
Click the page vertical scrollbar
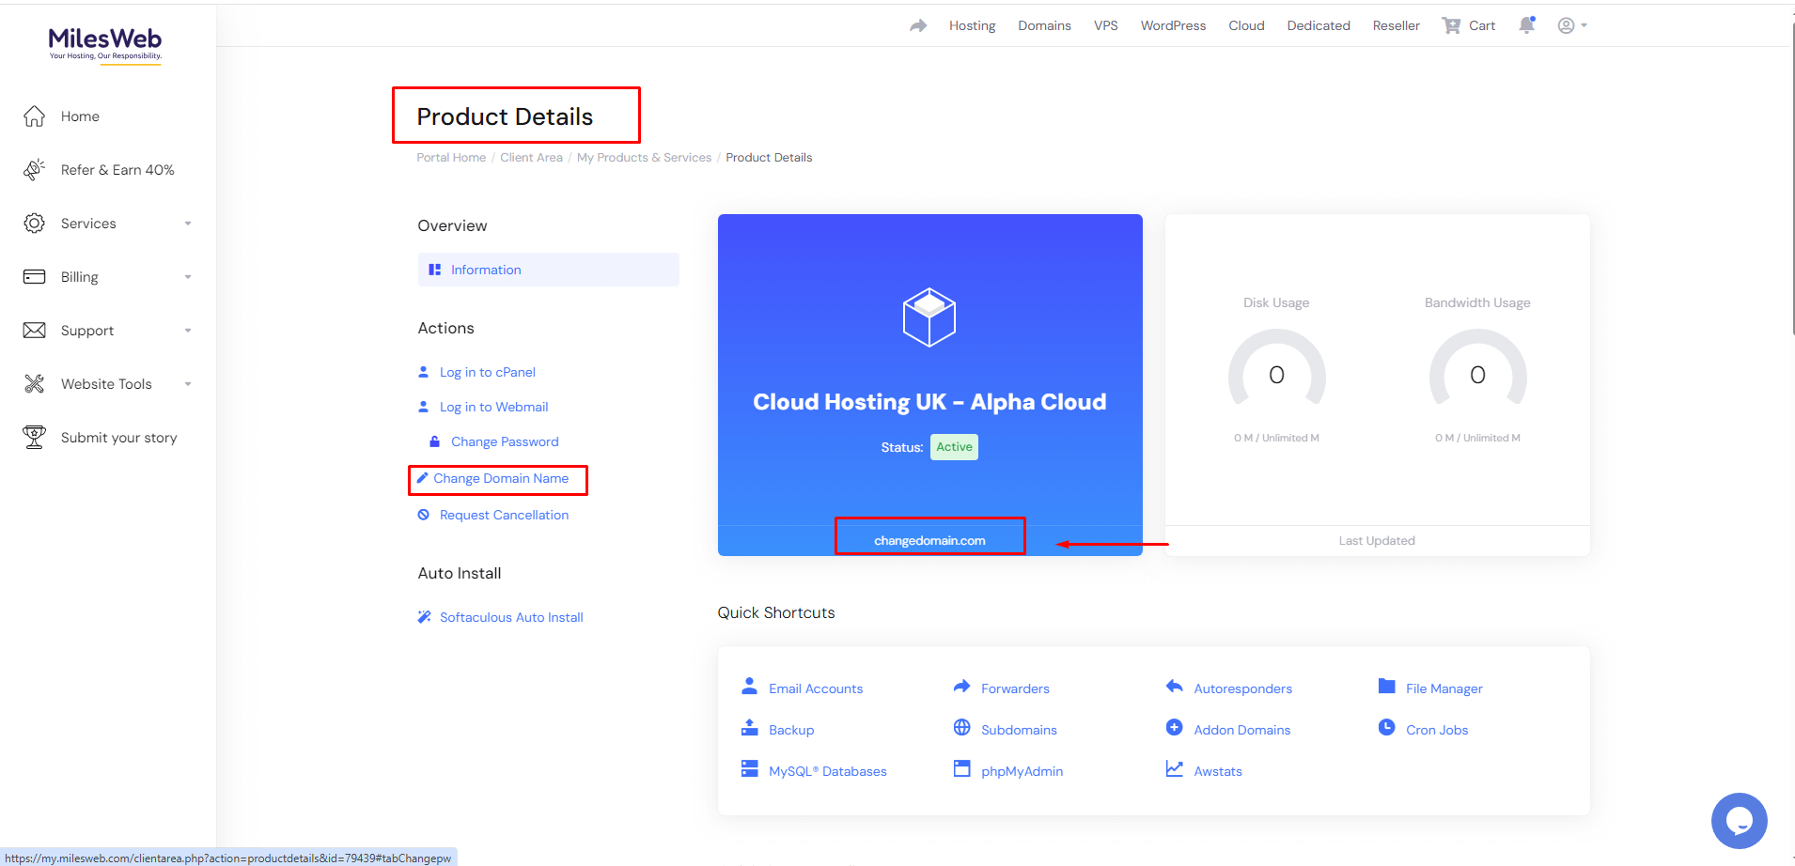pyautogui.click(x=1791, y=178)
